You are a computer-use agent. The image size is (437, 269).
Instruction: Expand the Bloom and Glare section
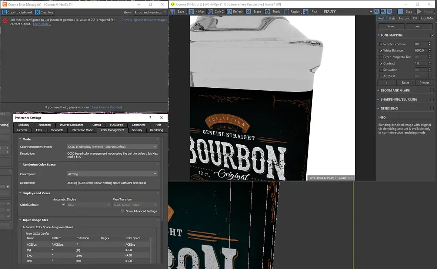pyautogui.click(x=378, y=91)
